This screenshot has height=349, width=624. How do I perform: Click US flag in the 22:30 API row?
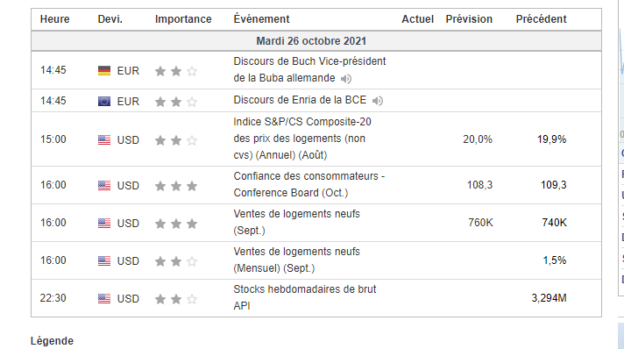coord(104,298)
